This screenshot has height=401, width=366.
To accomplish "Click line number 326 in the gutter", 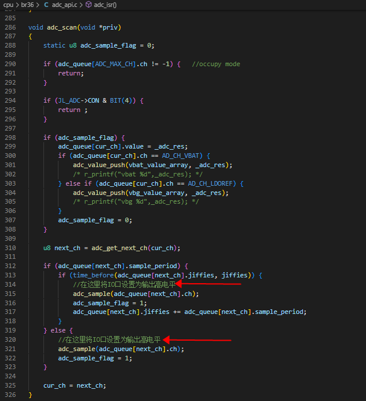I will pos(10,395).
